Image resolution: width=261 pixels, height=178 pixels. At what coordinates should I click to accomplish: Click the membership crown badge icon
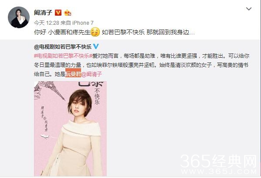click(68, 13)
